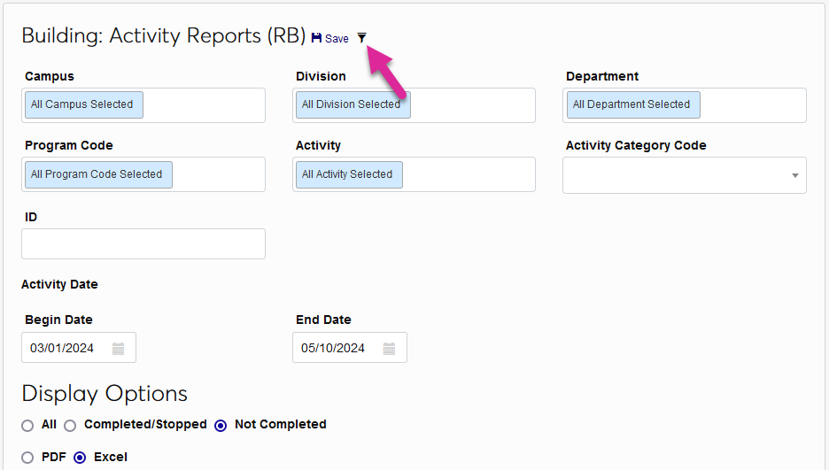Open the filter funnel icon

pyautogui.click(x=361, y=37)
